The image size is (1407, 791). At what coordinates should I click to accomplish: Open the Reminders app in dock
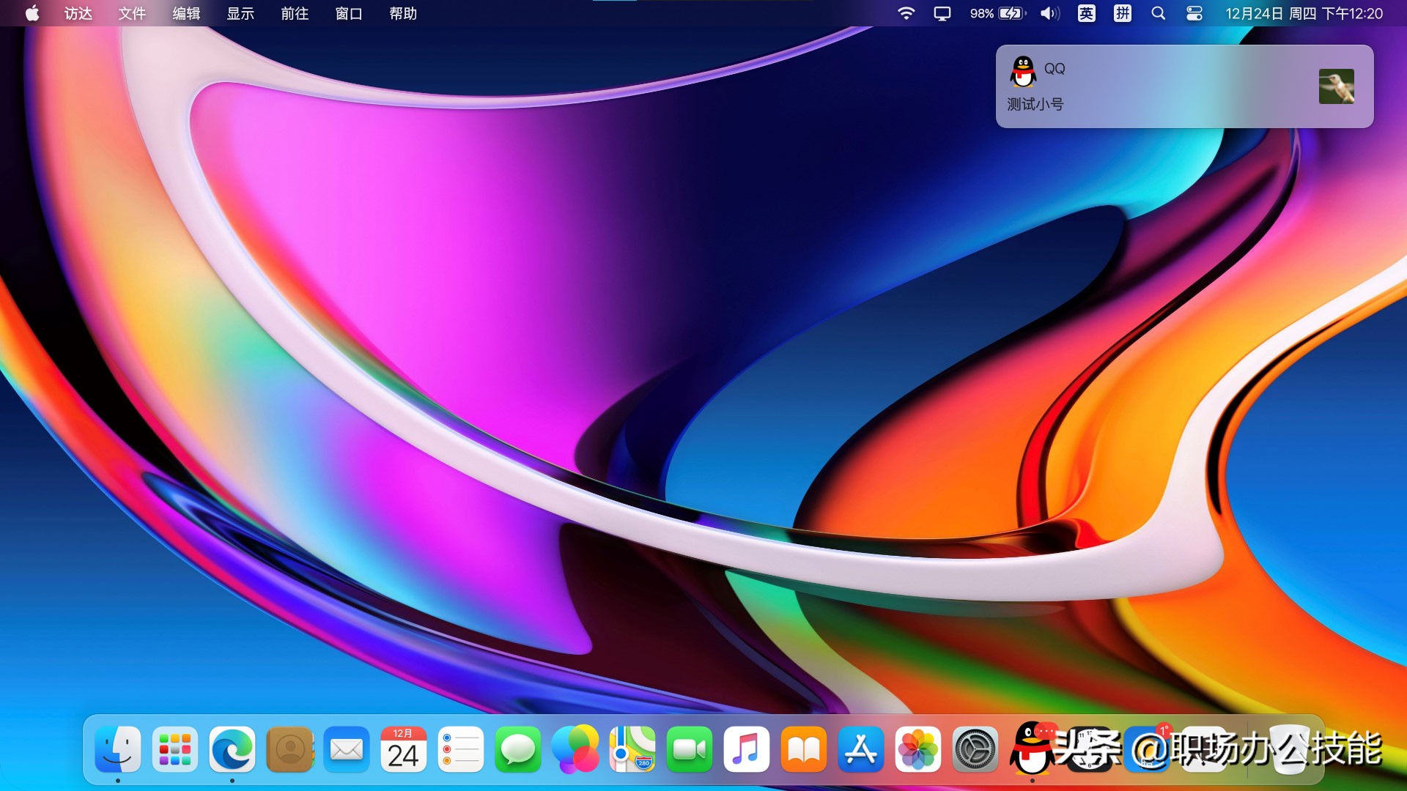[461, 749]
